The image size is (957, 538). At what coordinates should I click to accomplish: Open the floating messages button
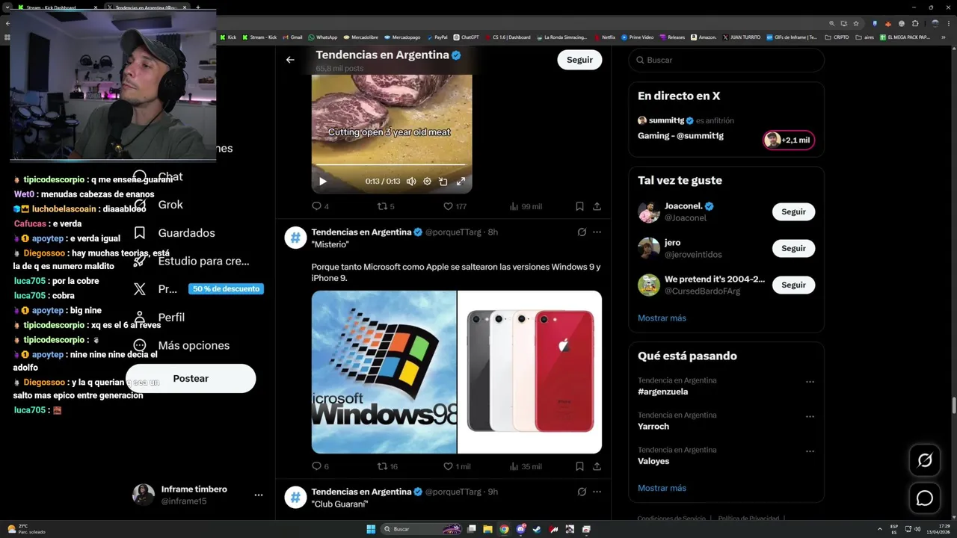coord(925,498)
